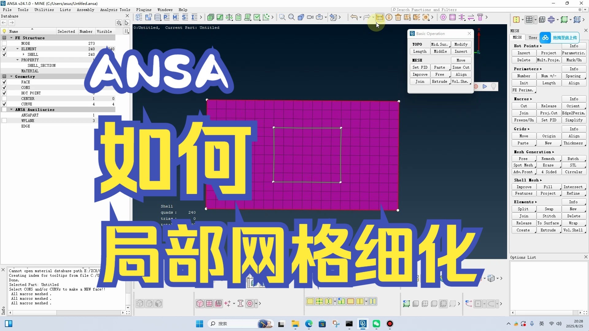This screenshot has width=589, height=331.
Task: Expand the SHELL tree node
Action: click(x=23, y=55)
